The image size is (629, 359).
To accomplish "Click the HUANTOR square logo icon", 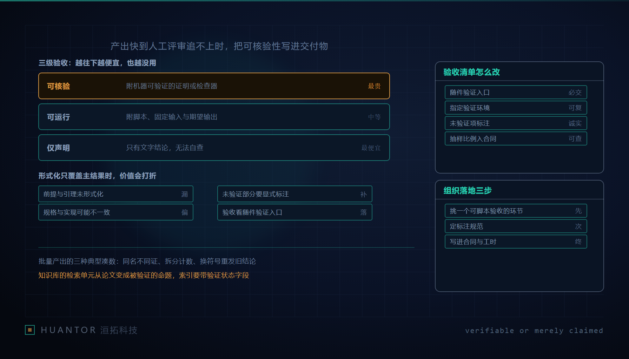I will tap(30, 330).
